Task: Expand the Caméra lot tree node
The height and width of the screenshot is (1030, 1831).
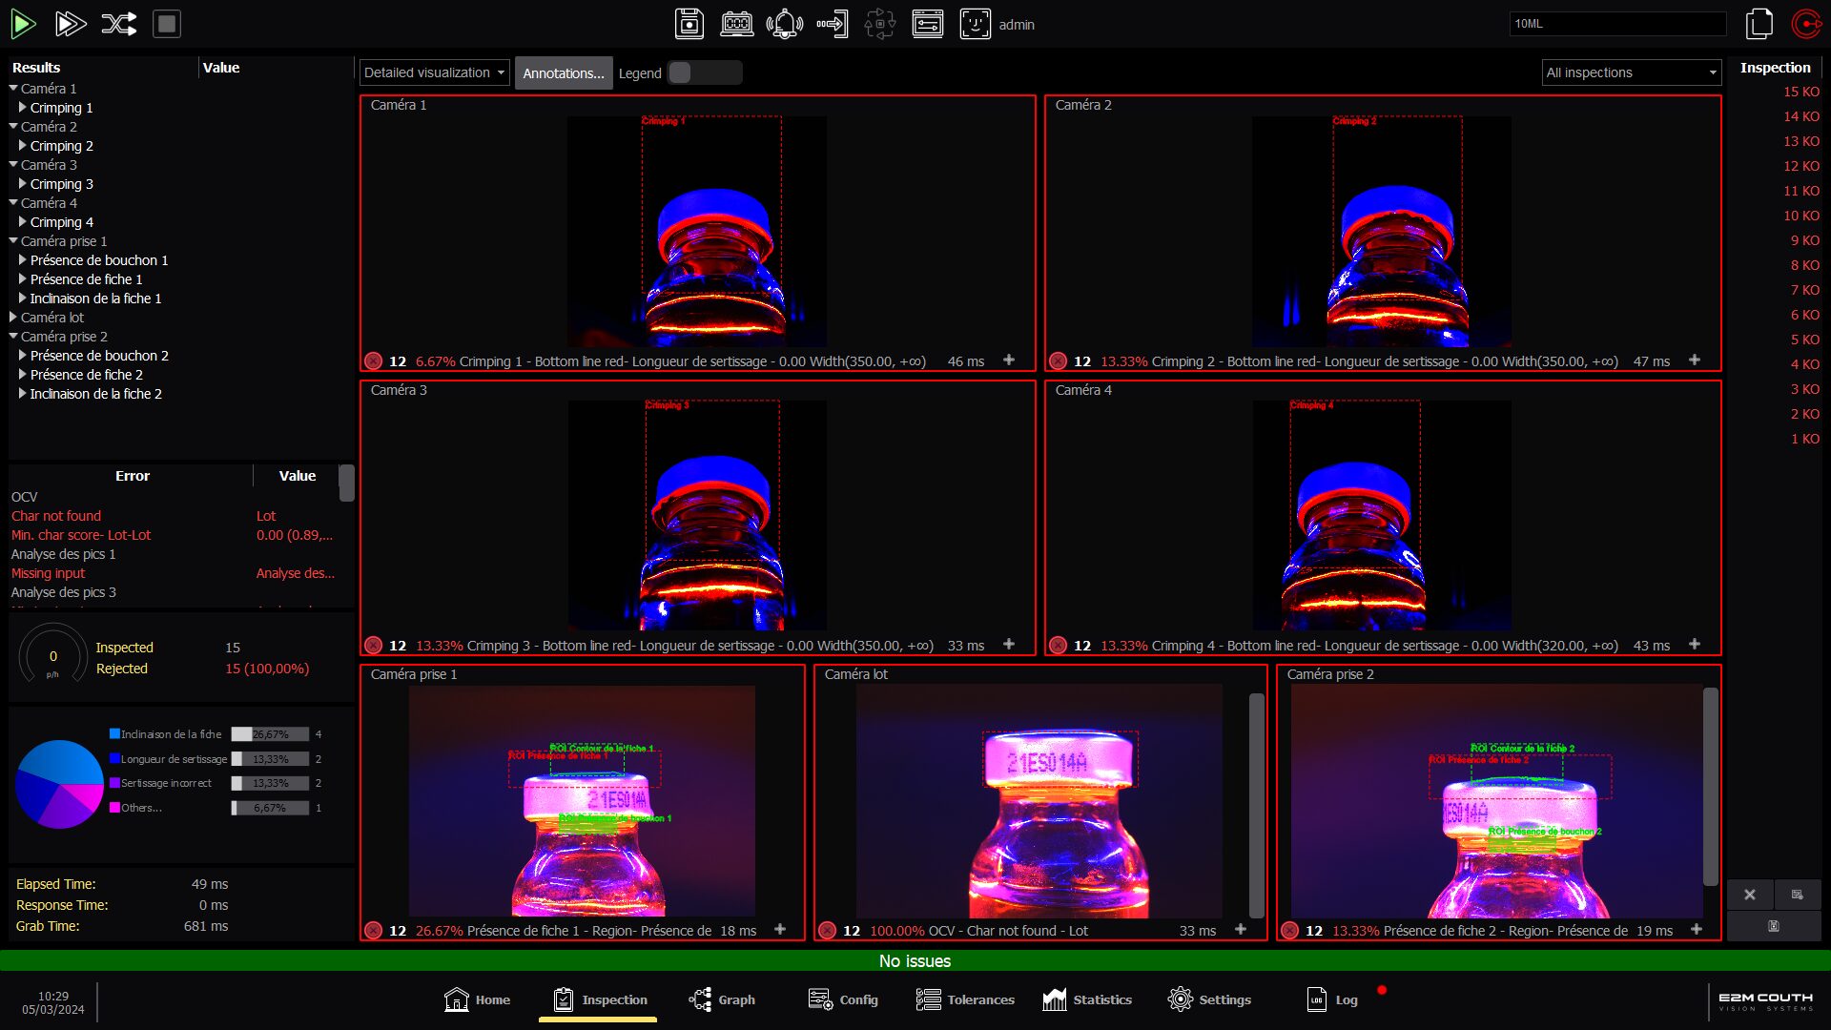Action: [x=13, y=318]
